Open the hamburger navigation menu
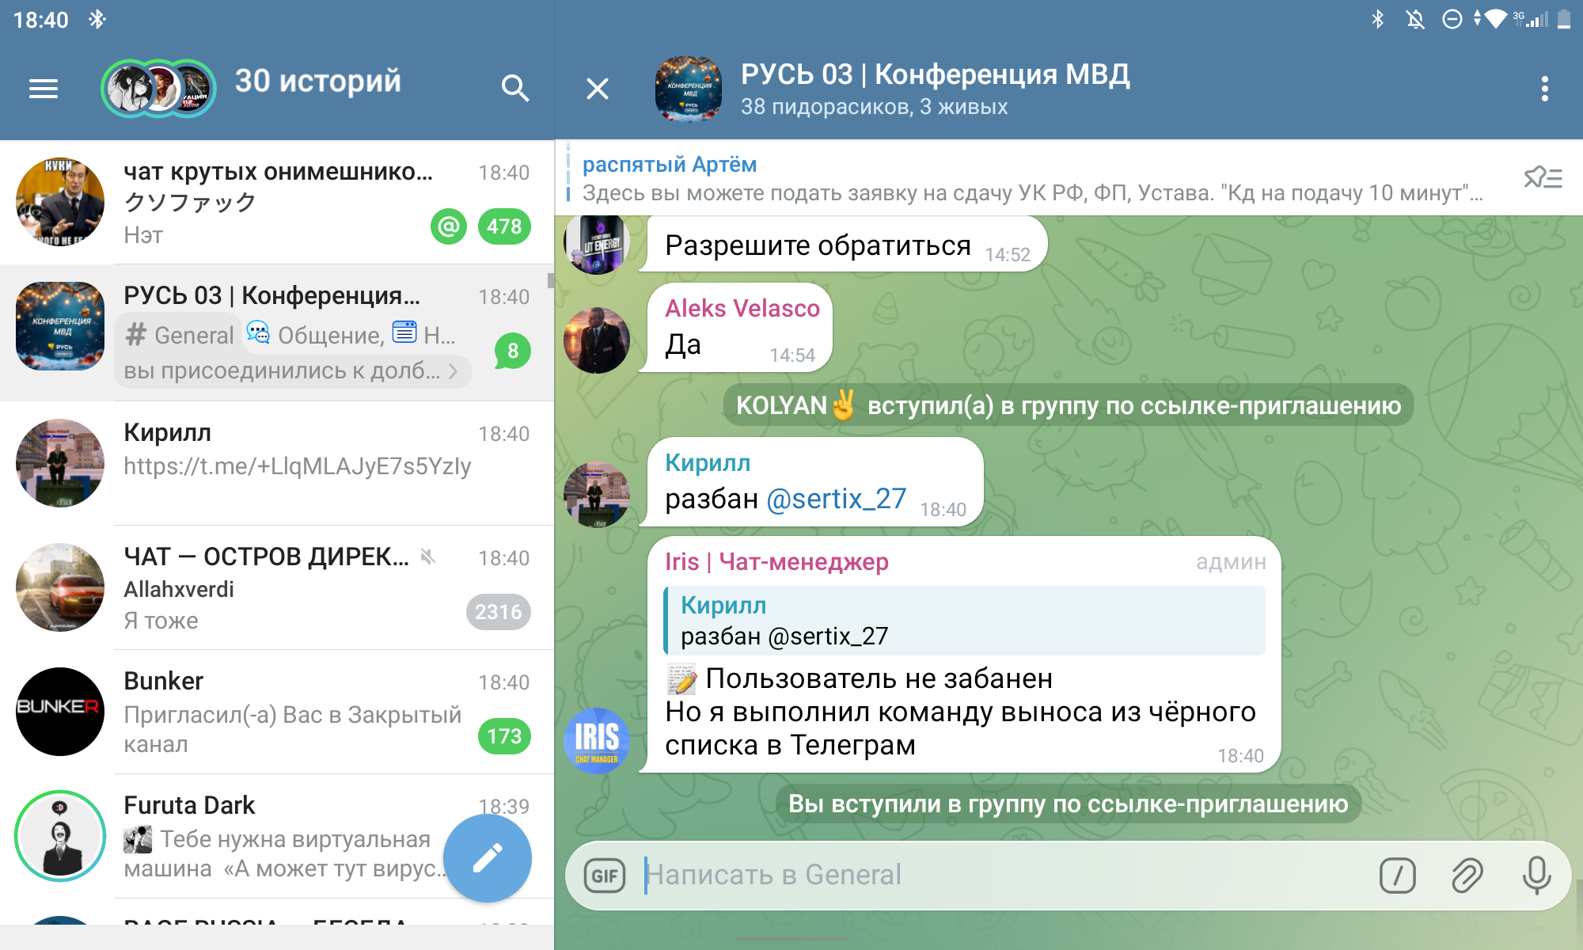 point(44,89)
